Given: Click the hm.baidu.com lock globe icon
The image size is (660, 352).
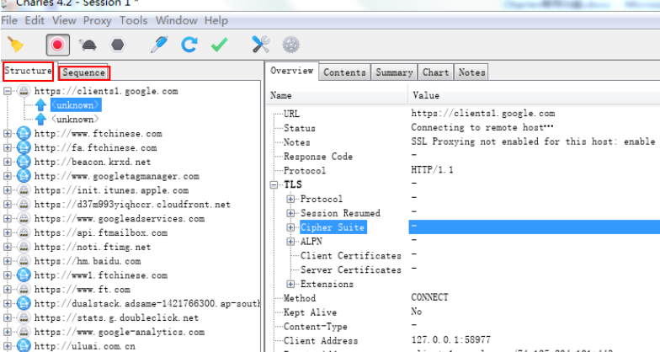Looking at the screenshot, I should (24, 261).
